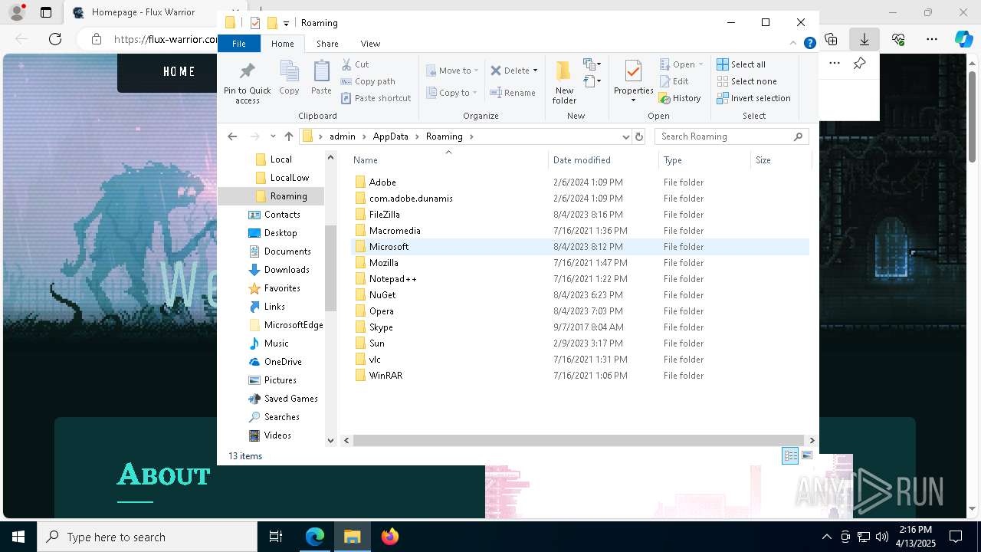
Task: Open address bar history dropdown
Action: (x=625, y=136)
